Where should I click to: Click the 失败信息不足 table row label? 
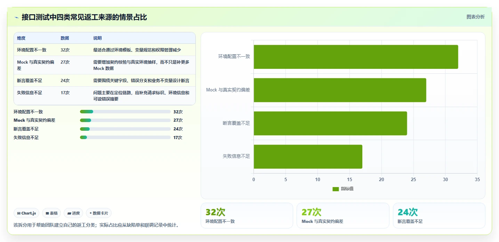pos(30,93)
